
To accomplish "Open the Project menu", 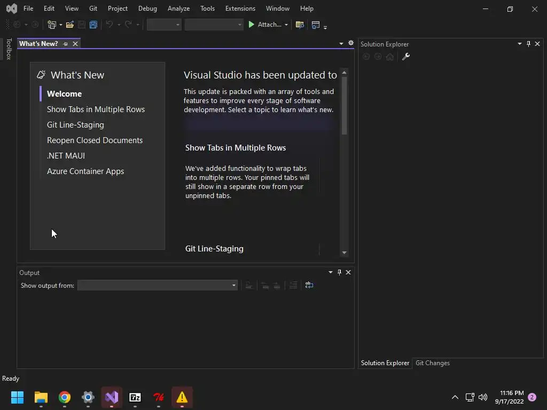I will click(118, 9).
